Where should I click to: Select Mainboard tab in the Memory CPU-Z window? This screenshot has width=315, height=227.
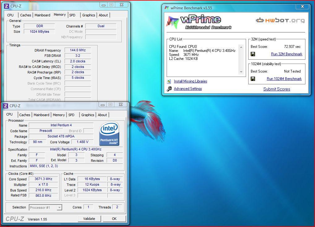[42, 15]
